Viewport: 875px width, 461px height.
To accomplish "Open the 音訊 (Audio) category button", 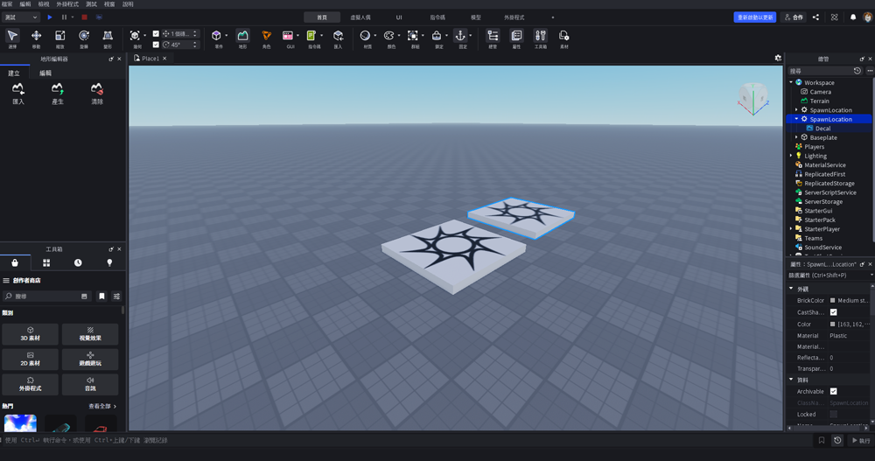I will [x=90, y=384].
